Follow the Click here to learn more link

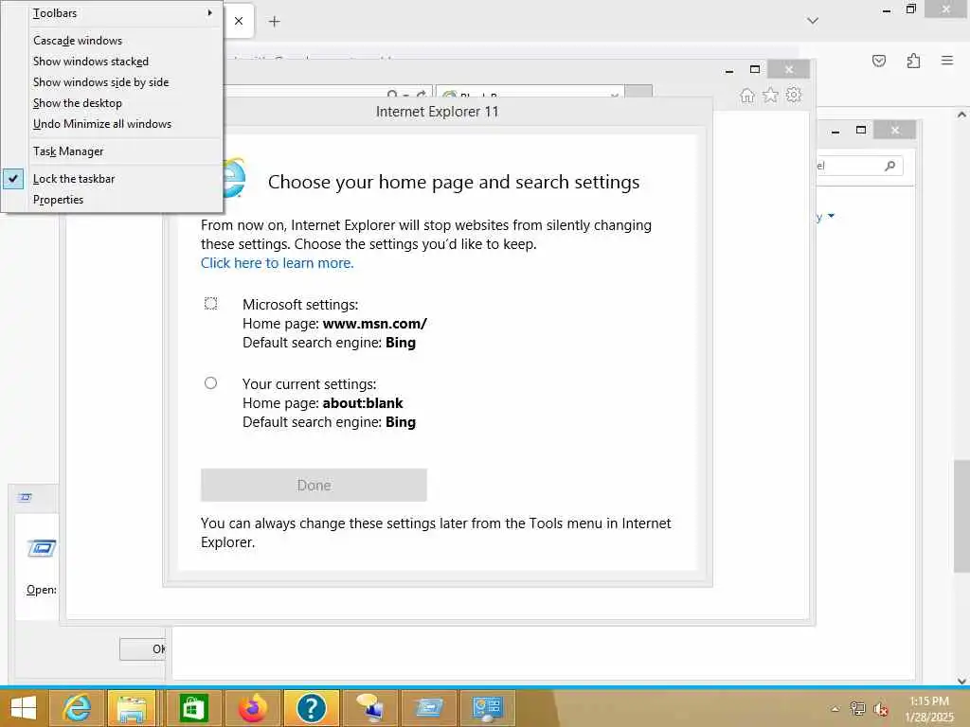pyautogui.click(x=278, y=263)
